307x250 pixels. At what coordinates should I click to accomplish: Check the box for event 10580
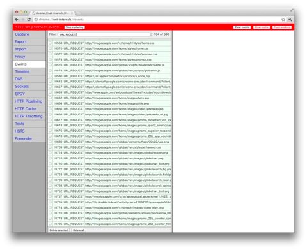coord(51,76)
